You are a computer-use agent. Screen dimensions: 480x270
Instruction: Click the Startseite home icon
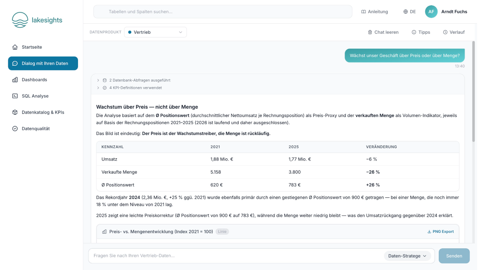15,47
